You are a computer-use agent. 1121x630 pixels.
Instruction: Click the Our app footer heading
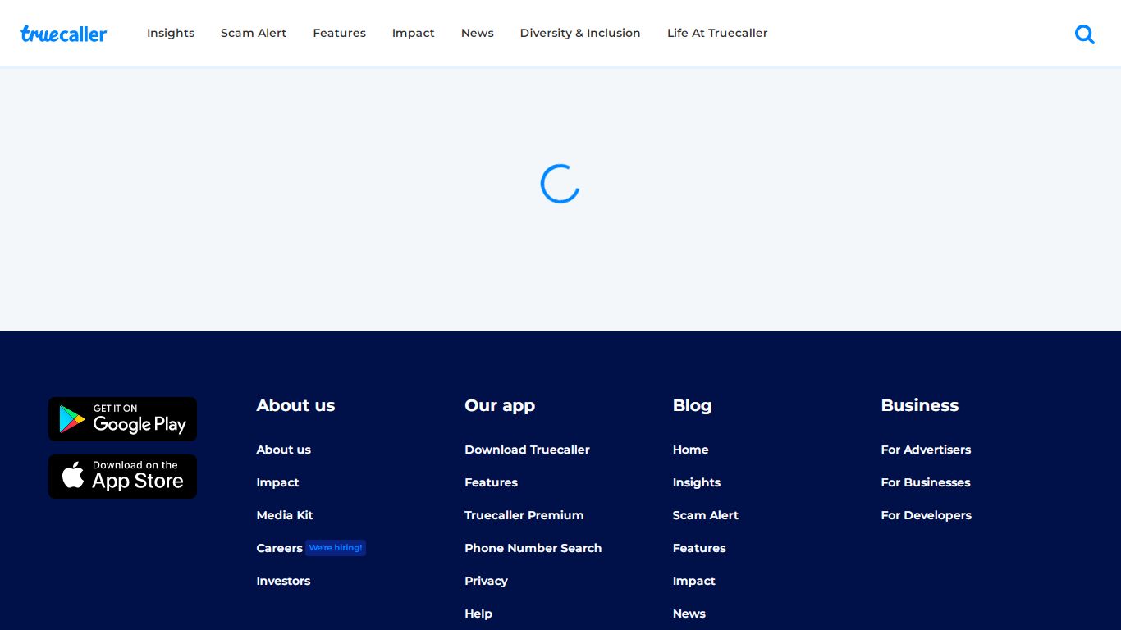pyautogui.click(x=500, y=405)
